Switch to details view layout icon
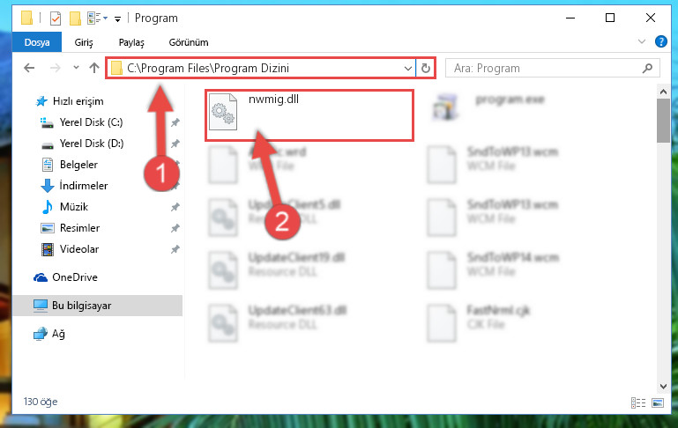 (638, 402)
